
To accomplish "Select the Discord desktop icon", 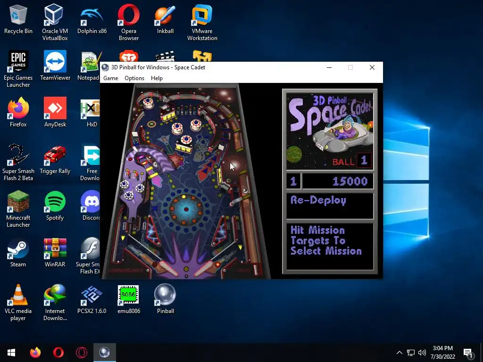I will point(91,206).
